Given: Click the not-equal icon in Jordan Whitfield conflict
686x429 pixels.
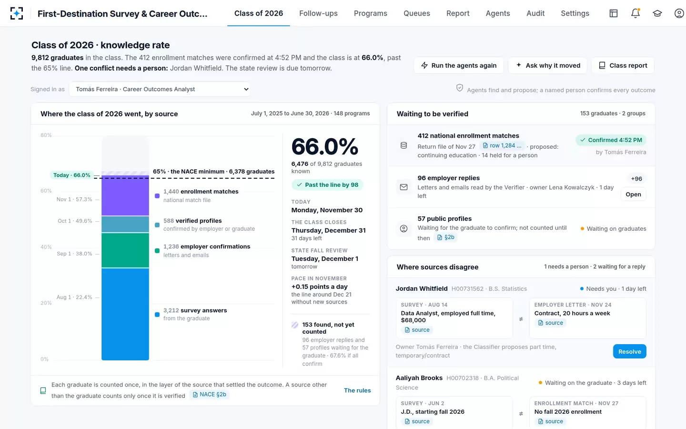Looking at the screenshot, I should click(521, 319).
